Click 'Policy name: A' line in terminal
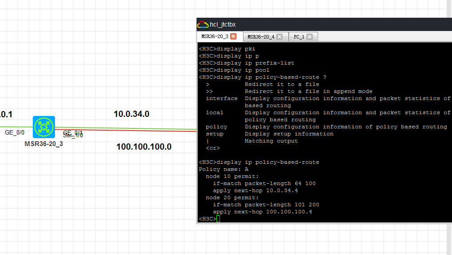The image size is (452, 255). point(224,169)
